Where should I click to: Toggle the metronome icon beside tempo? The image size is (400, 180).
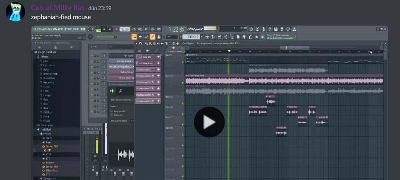click(x=134, y=29)
